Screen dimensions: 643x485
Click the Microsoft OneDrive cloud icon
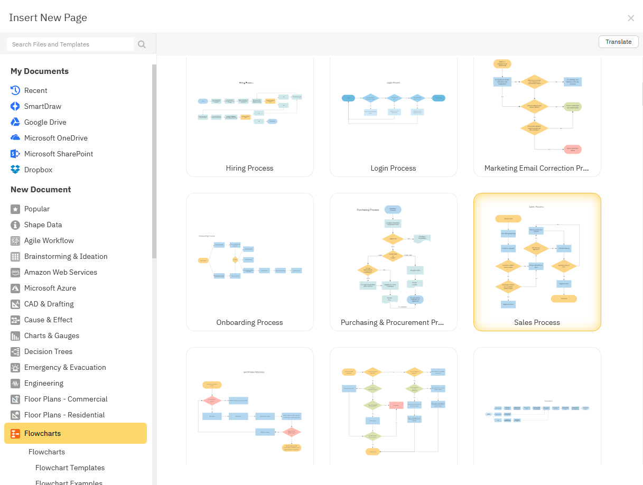15,138
